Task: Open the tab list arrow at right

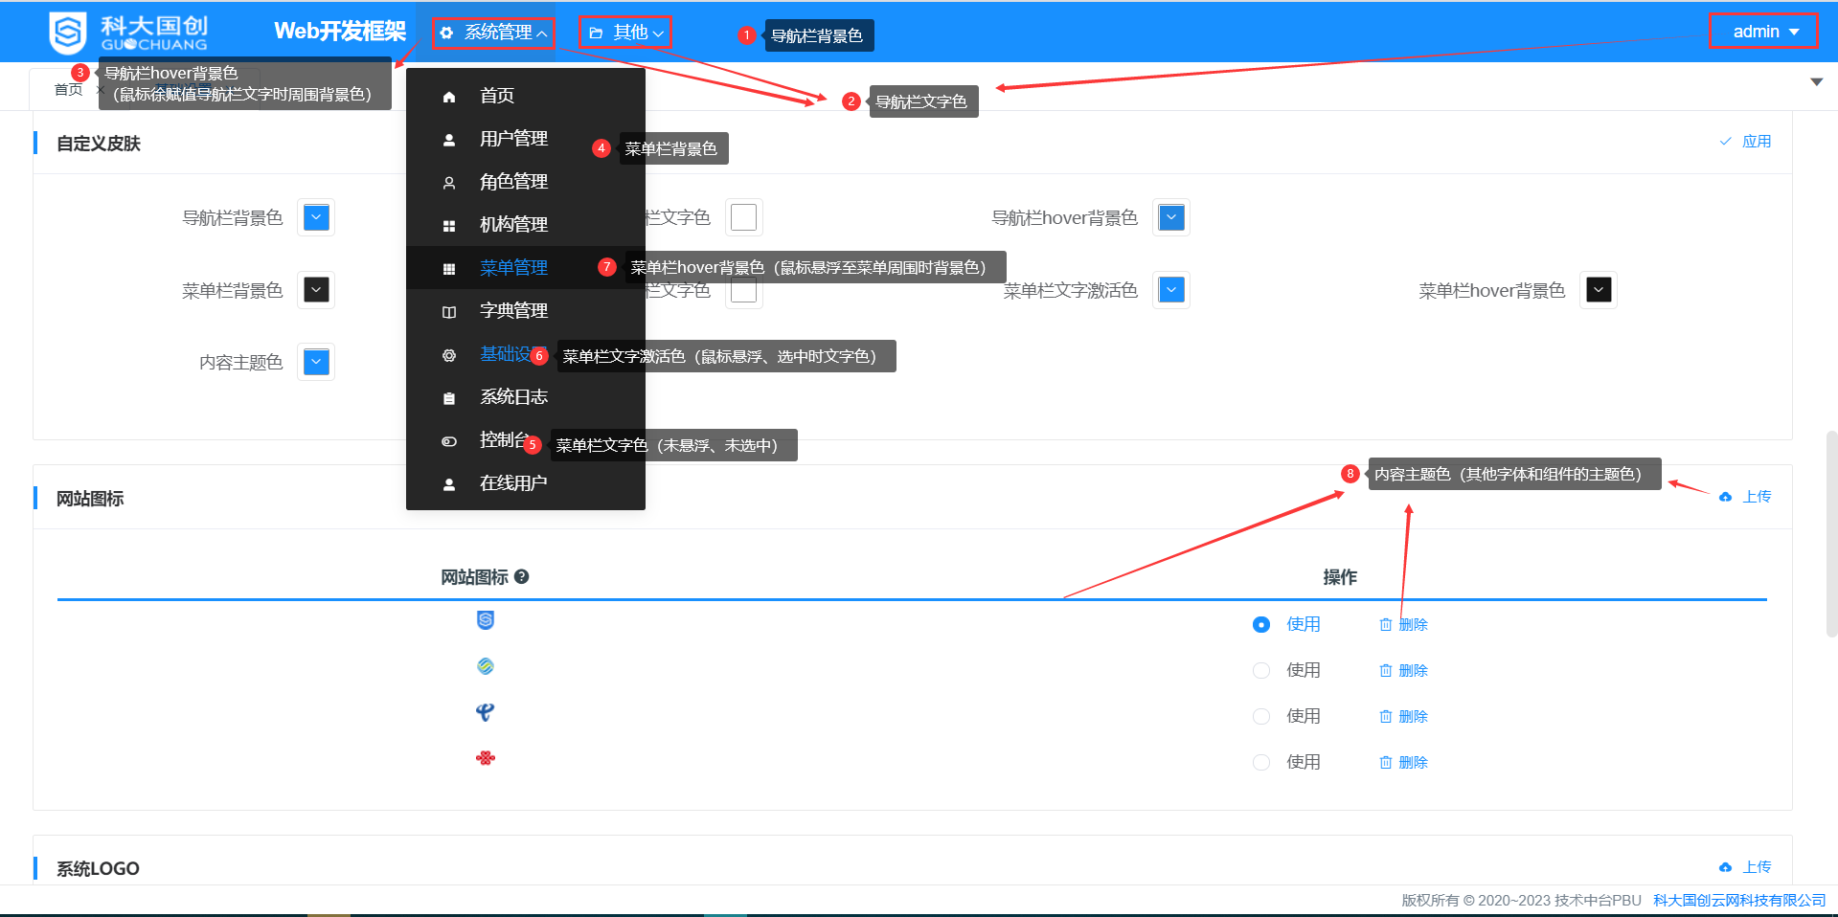Action: pyautogui.click(x=1816, y=82)
